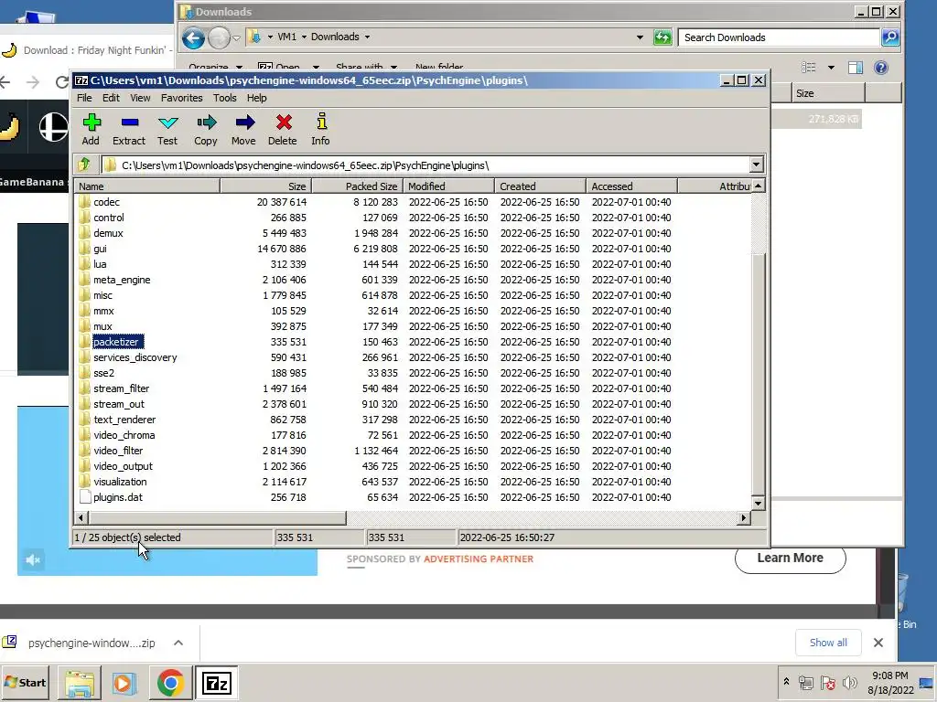This screenshot has height=702, width=937.
Task: Select the video_output folder
Action: point(123,466)
